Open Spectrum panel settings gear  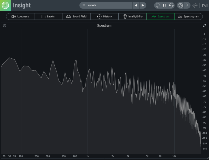pyautogui.click(x=4, y=26)
